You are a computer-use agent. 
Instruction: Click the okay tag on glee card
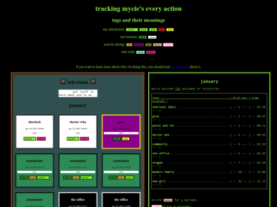pyautogui.click(x=126, y=139)
